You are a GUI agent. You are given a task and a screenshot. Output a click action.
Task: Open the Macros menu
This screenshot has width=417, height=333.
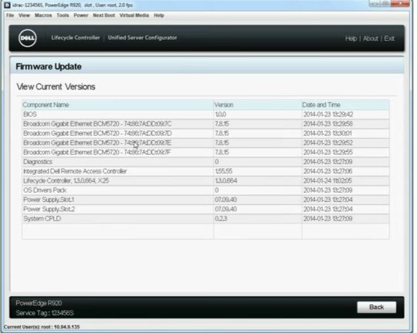(43, 15)
